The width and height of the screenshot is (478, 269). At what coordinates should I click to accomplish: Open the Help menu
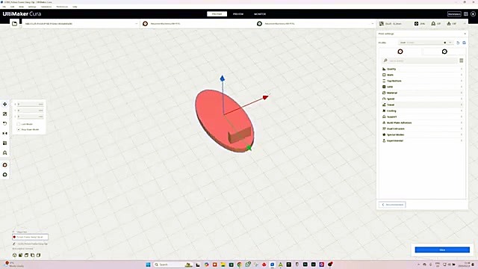click(x=75, y=7)
